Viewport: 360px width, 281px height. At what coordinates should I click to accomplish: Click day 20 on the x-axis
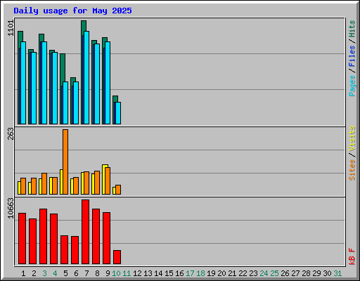(221, 273)
